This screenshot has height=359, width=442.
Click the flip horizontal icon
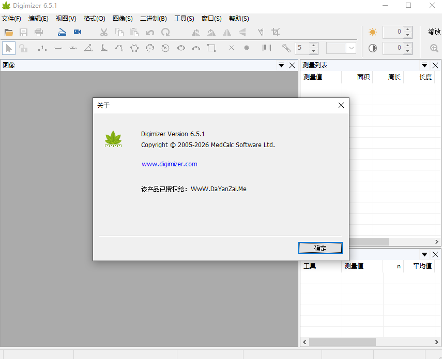[x=227, y=32]
